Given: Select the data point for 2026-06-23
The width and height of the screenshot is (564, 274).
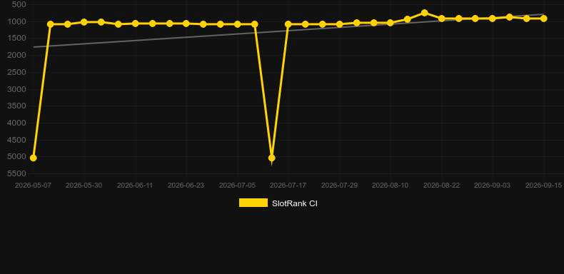Looking at the screenshot, I should tap(186, 24).
